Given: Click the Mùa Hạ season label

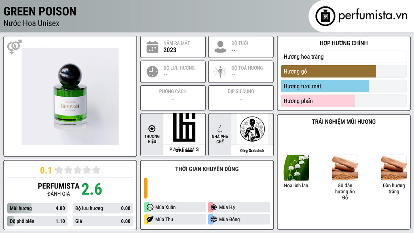Looking at the screenshot, I should pyautogui.click(x=227, y=208).
